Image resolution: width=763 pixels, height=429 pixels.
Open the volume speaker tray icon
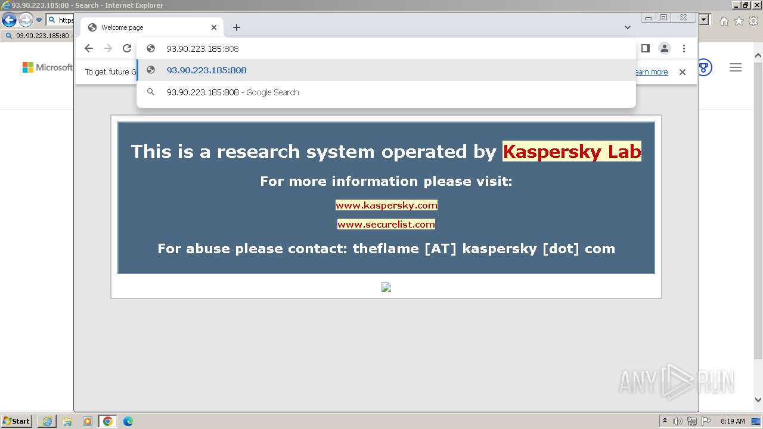pyautogui.click(x=678, y=421)
